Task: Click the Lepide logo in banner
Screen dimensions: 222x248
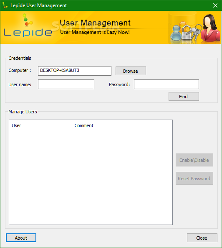Action: 28,26
